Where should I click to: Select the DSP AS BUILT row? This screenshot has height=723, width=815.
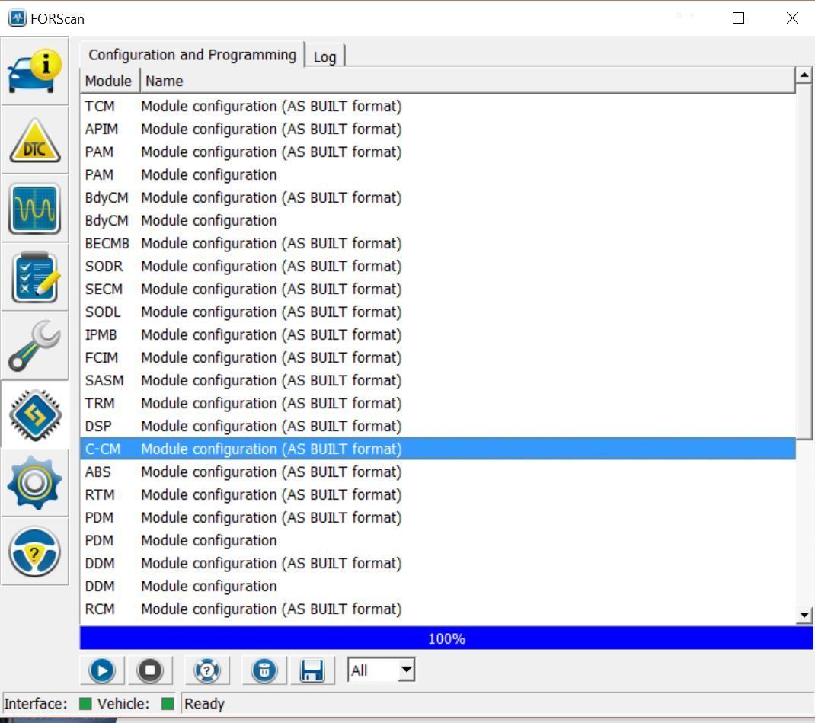tap(438, 426)
